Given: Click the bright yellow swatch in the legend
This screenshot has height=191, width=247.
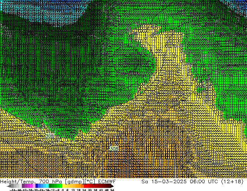Looking at the screenshot, I should [x=64, y=186].
